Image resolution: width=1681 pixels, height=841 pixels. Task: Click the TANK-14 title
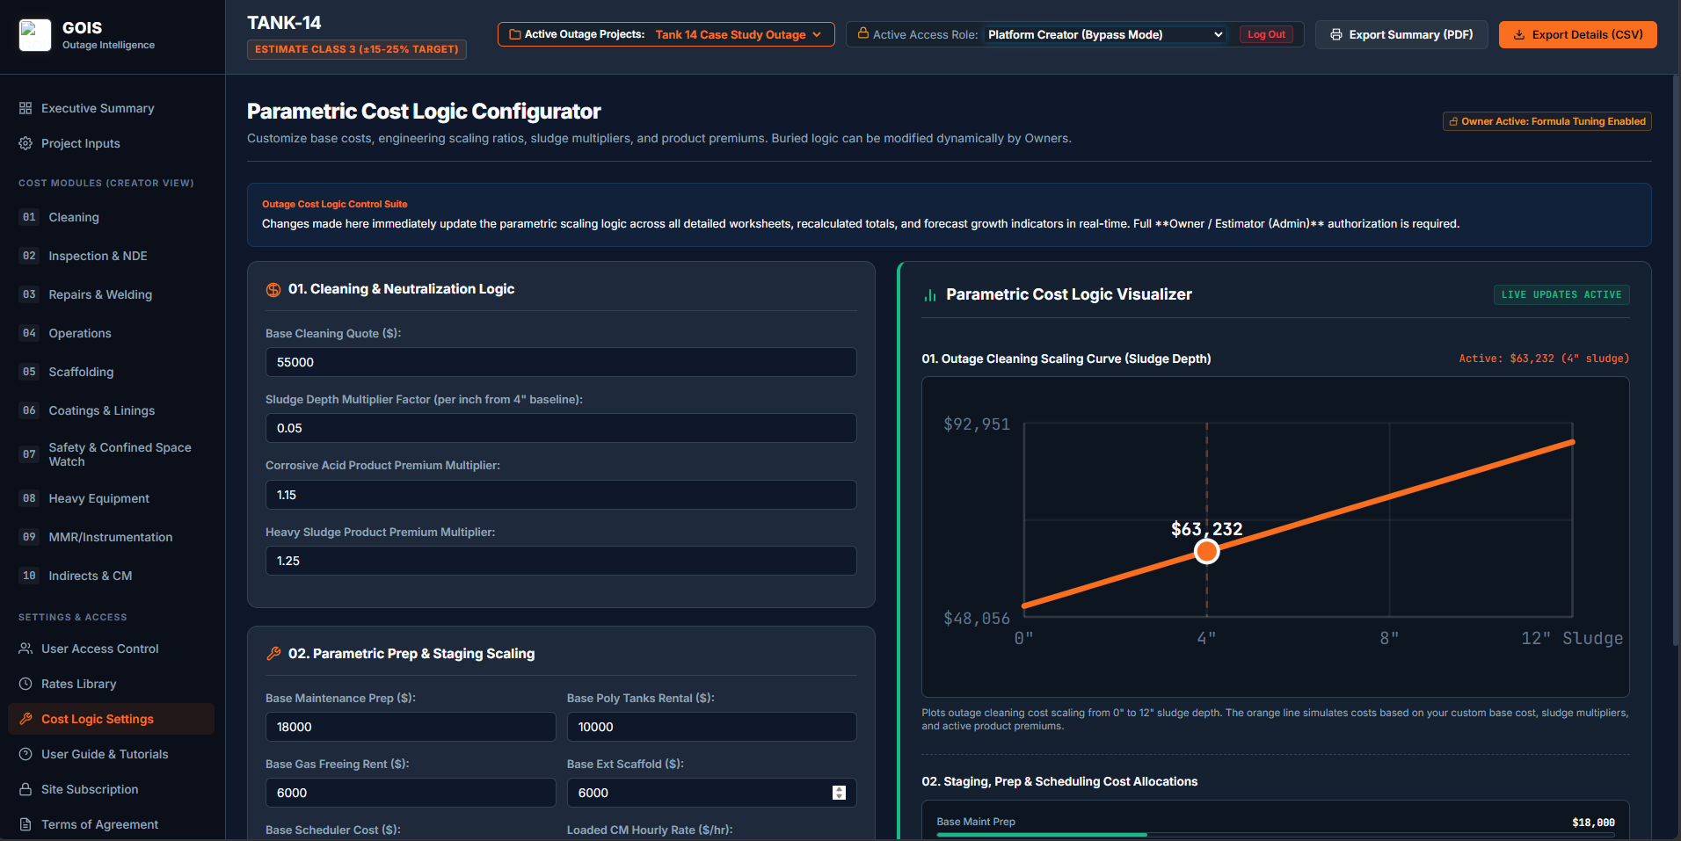(284, 23)
